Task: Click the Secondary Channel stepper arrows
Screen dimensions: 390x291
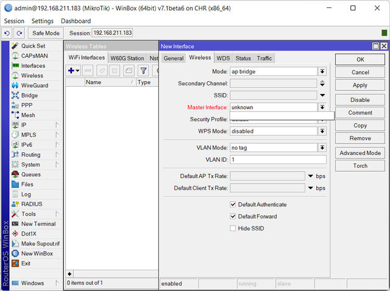Action: [322, 84]
